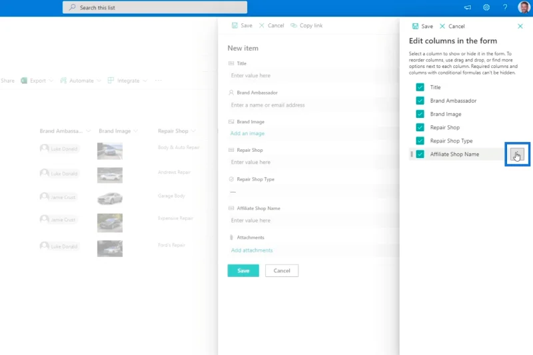Click the Repair Shop Type label in Edit columns
Viewport: 533px width, 355px height.
(x=451, y=141)
